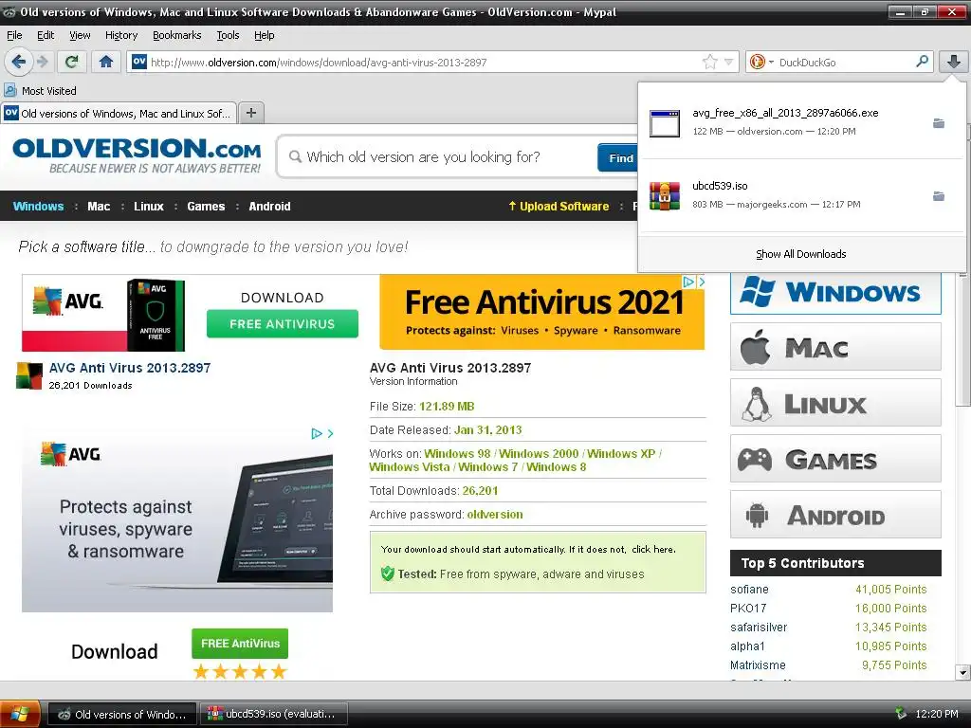Click the AVG colored square program icon
Image resolution: width=971 pixels, height=728 pixels.
pos(29,375)
